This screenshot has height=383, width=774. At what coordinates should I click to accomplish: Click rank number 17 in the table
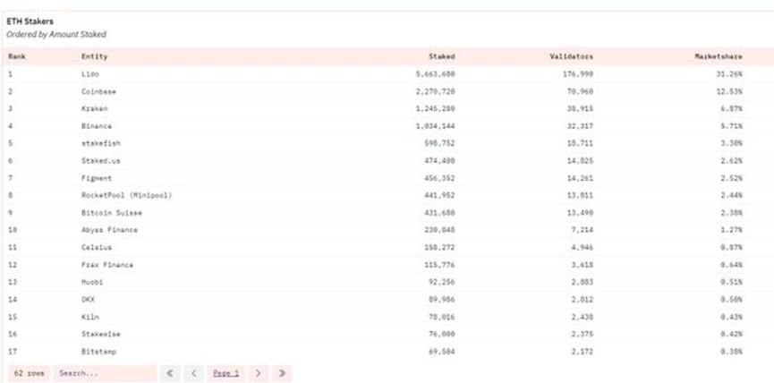point(13,352)
